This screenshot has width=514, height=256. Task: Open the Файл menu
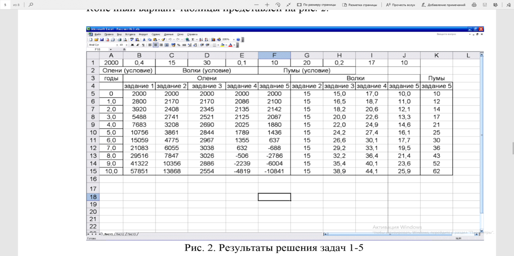pos(98,34)
